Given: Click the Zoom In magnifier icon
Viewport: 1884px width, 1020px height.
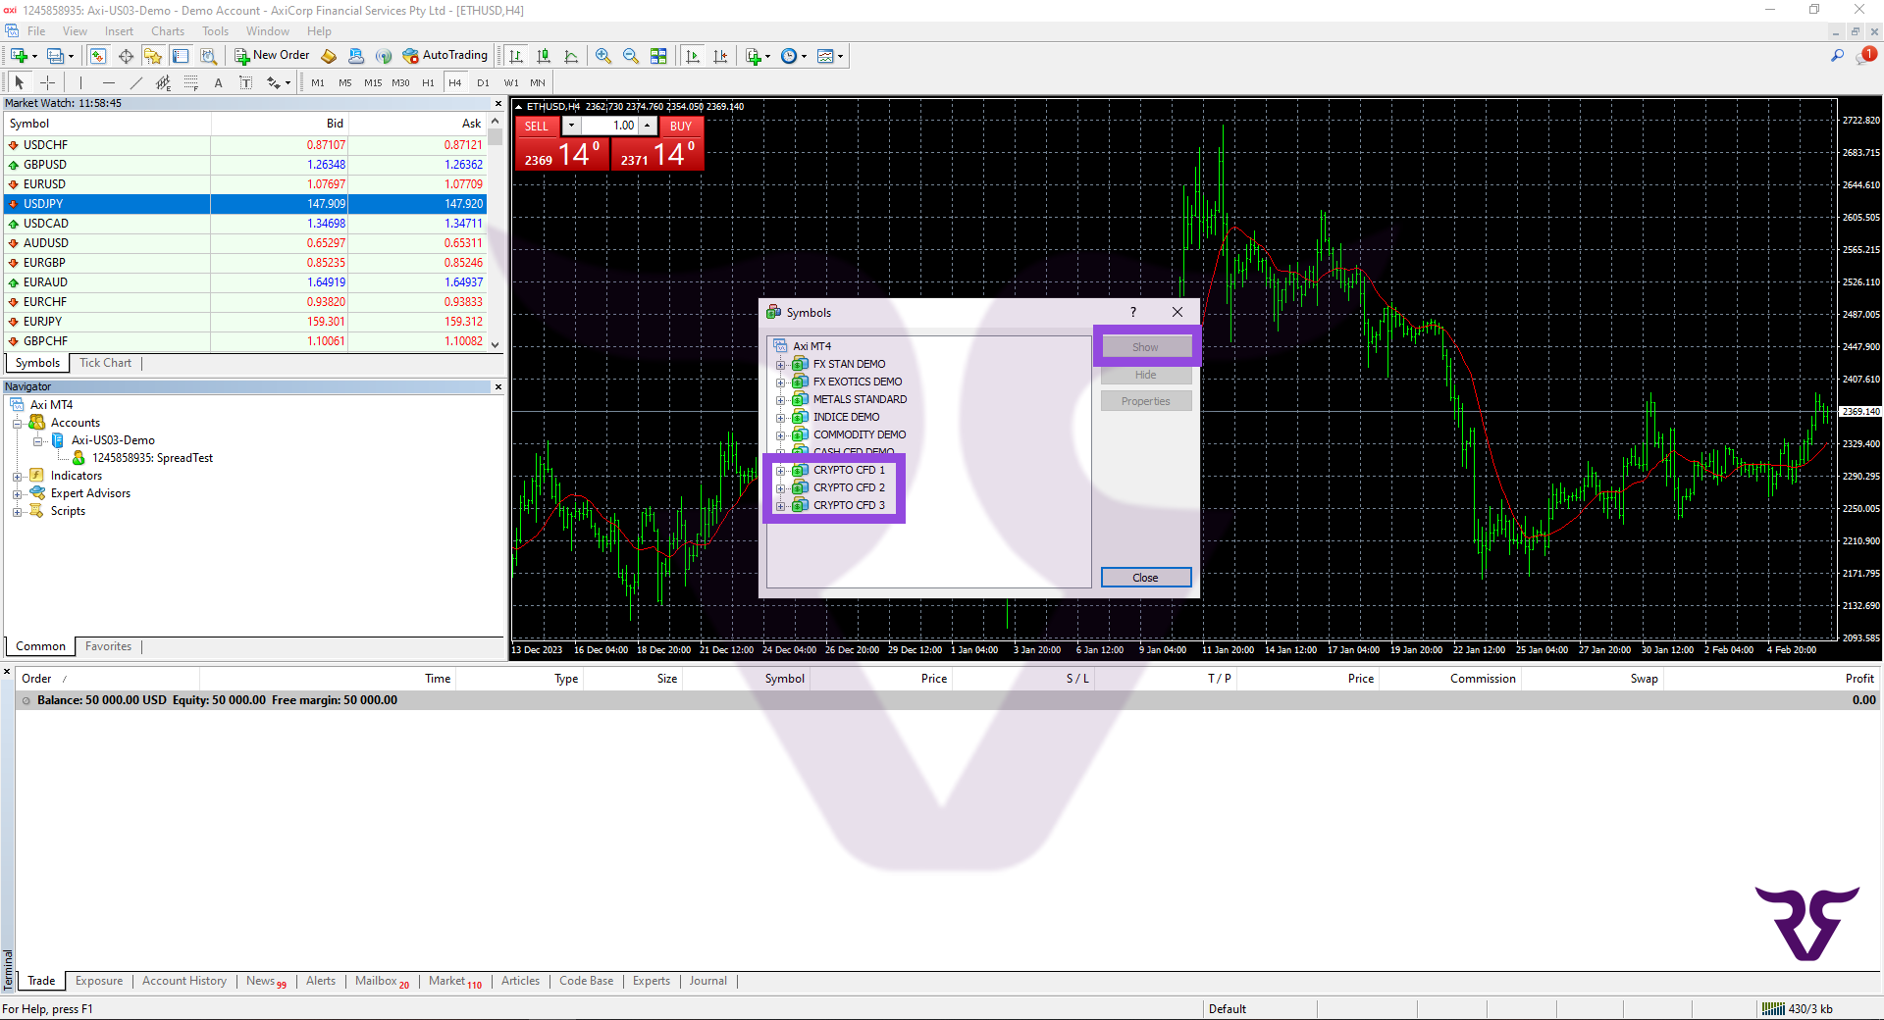Looking at the screenshot, I should click(x=603, y=56).
